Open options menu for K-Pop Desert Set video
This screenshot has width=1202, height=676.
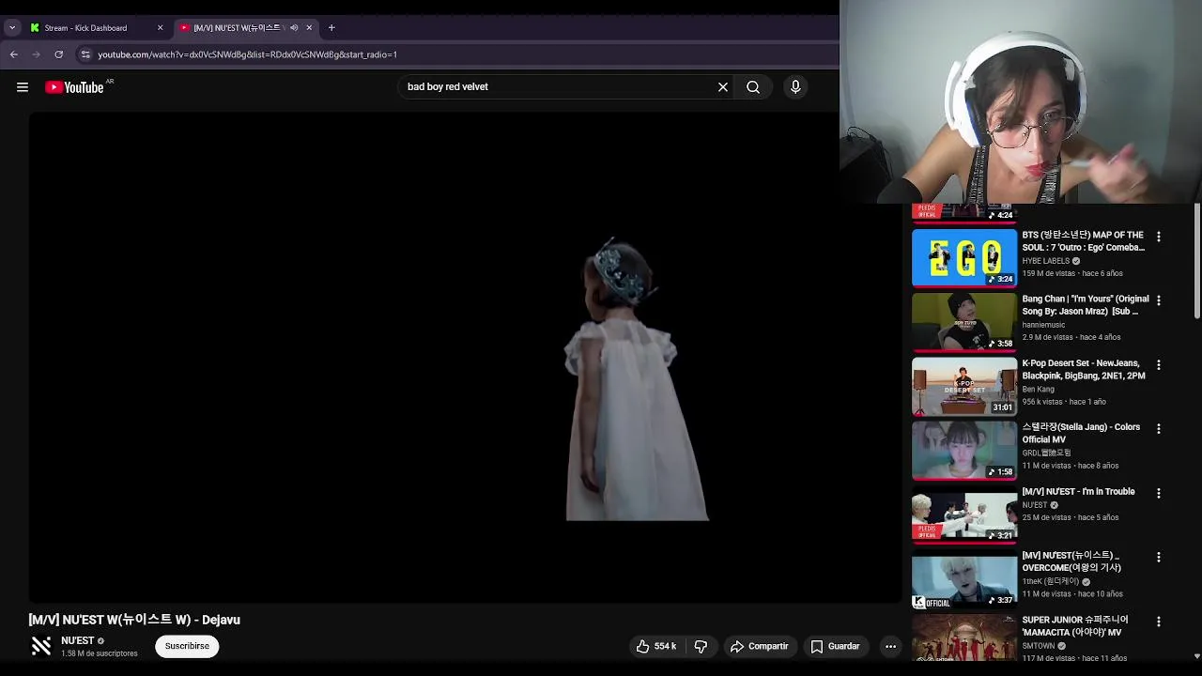click(x=1159, y=364)
